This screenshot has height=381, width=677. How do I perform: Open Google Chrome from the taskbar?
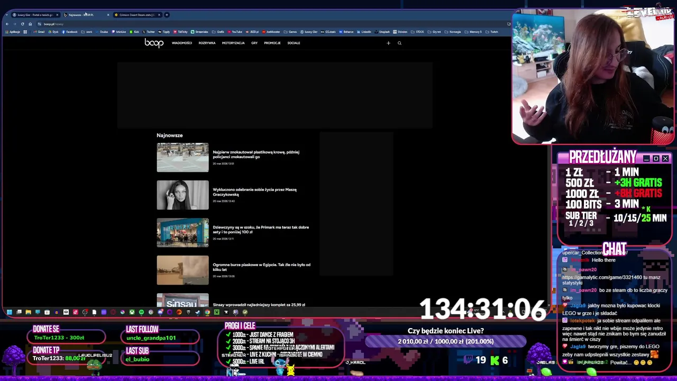coord(207,312)
